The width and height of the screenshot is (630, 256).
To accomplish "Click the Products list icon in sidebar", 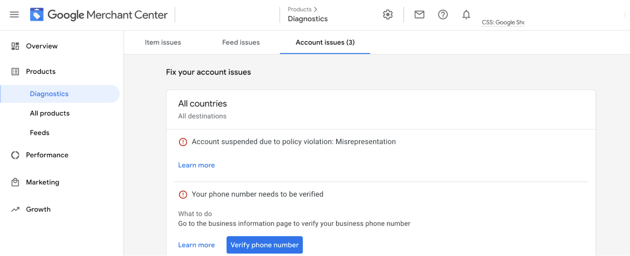I will pyautogui.click(x=15, y=71).
